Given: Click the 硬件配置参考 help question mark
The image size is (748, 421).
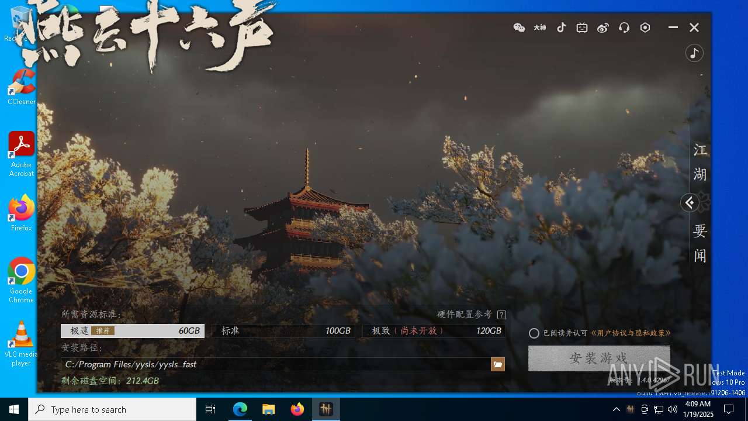Looking at the screenshot, I should (501, 315).
